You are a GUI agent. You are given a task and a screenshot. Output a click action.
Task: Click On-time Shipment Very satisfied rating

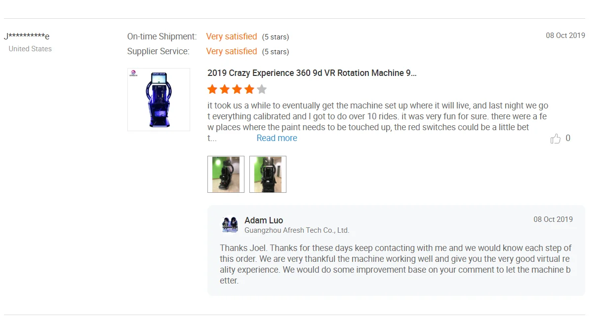232,36
